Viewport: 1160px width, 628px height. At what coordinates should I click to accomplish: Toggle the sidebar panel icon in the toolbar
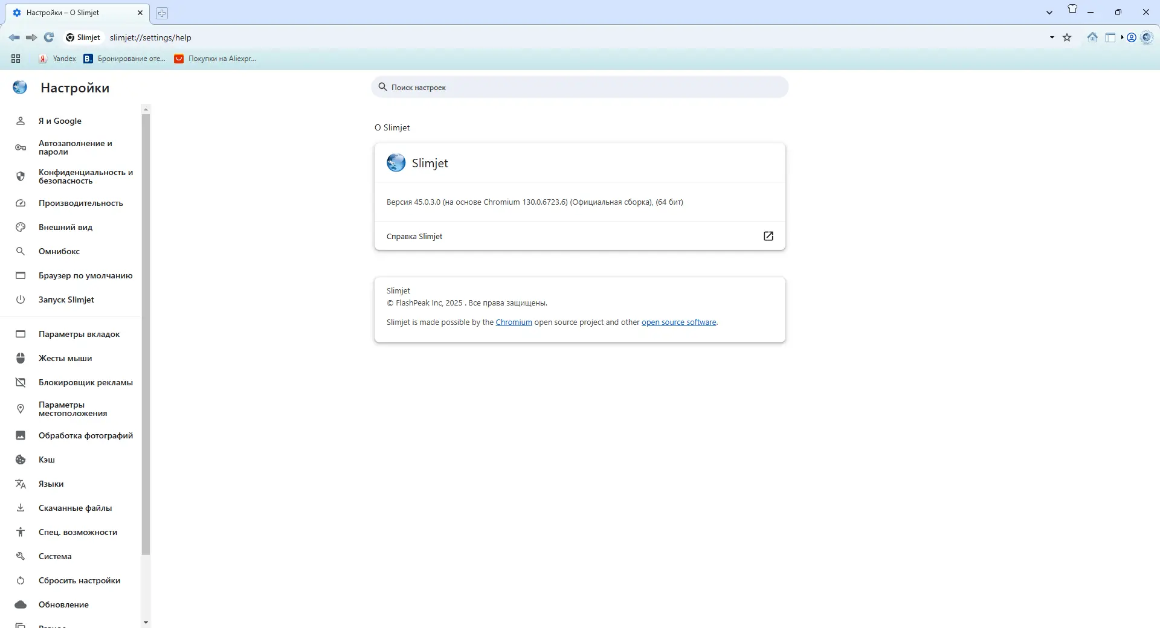pyautogui.click(x=1110, y=37)
